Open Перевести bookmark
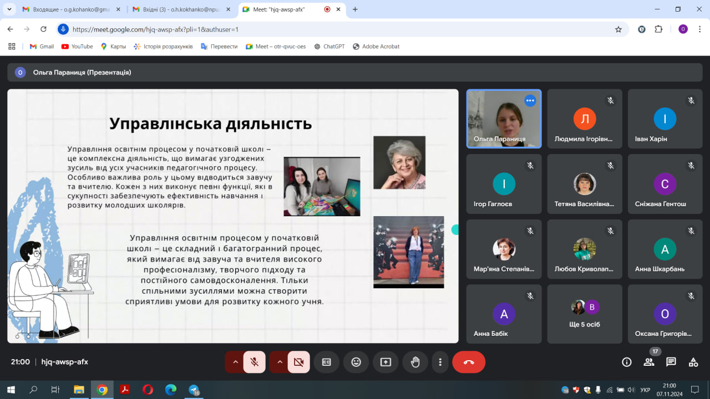Image resolution: width=710 pixels, height=399 pixels. (219, 47)
